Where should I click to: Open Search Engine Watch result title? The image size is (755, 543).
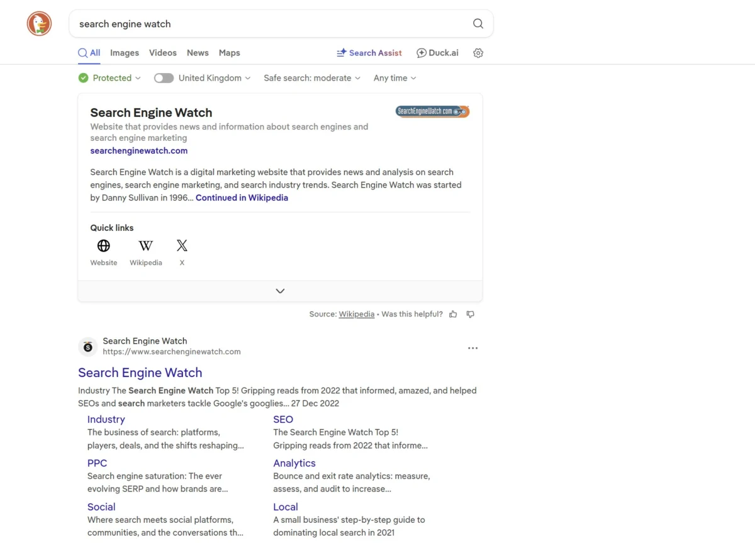(140, 372)
